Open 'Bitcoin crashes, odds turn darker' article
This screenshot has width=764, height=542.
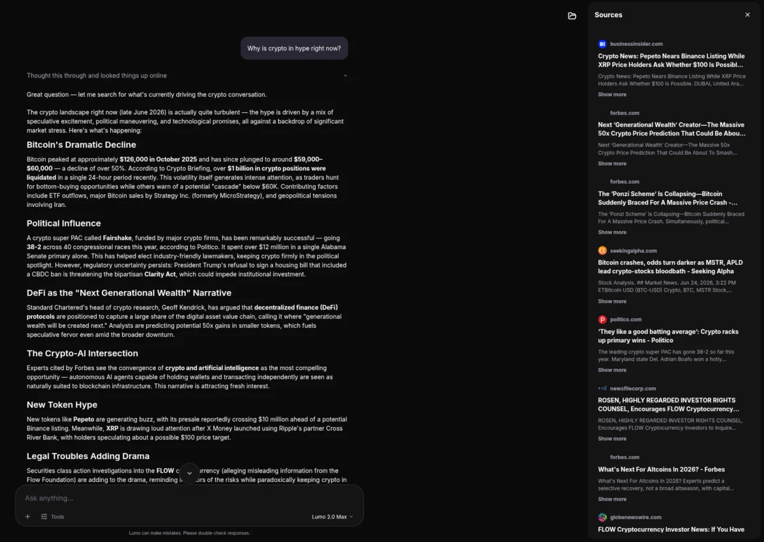click(x=670, y=267)
